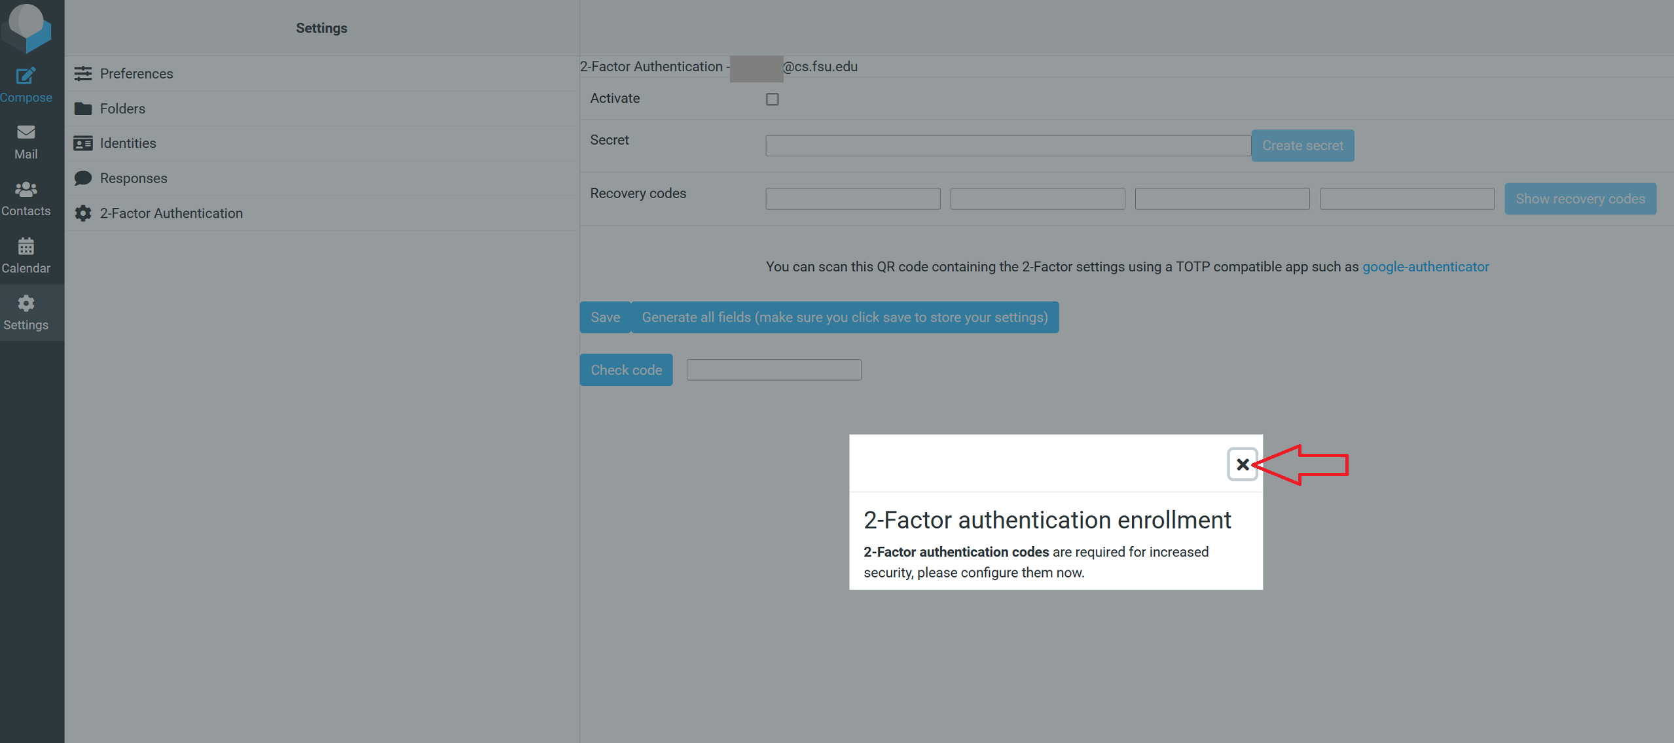Click the first recovery code field
The height and width of the screenshot is (743, 1674).
tap(852, 198)
